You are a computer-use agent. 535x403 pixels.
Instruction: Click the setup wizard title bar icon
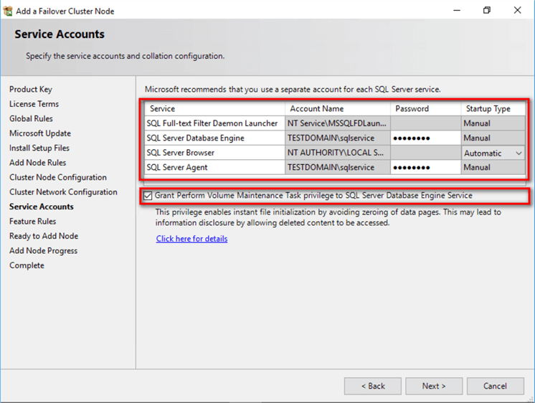point(7,11)
